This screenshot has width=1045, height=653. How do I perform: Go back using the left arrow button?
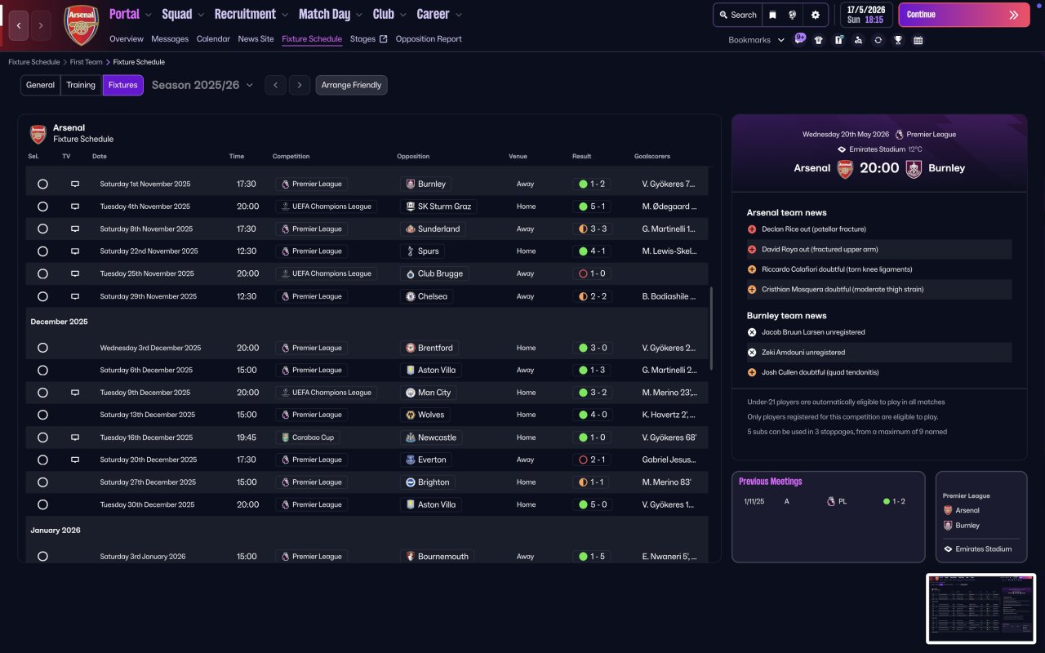click(x=19, y=25)
